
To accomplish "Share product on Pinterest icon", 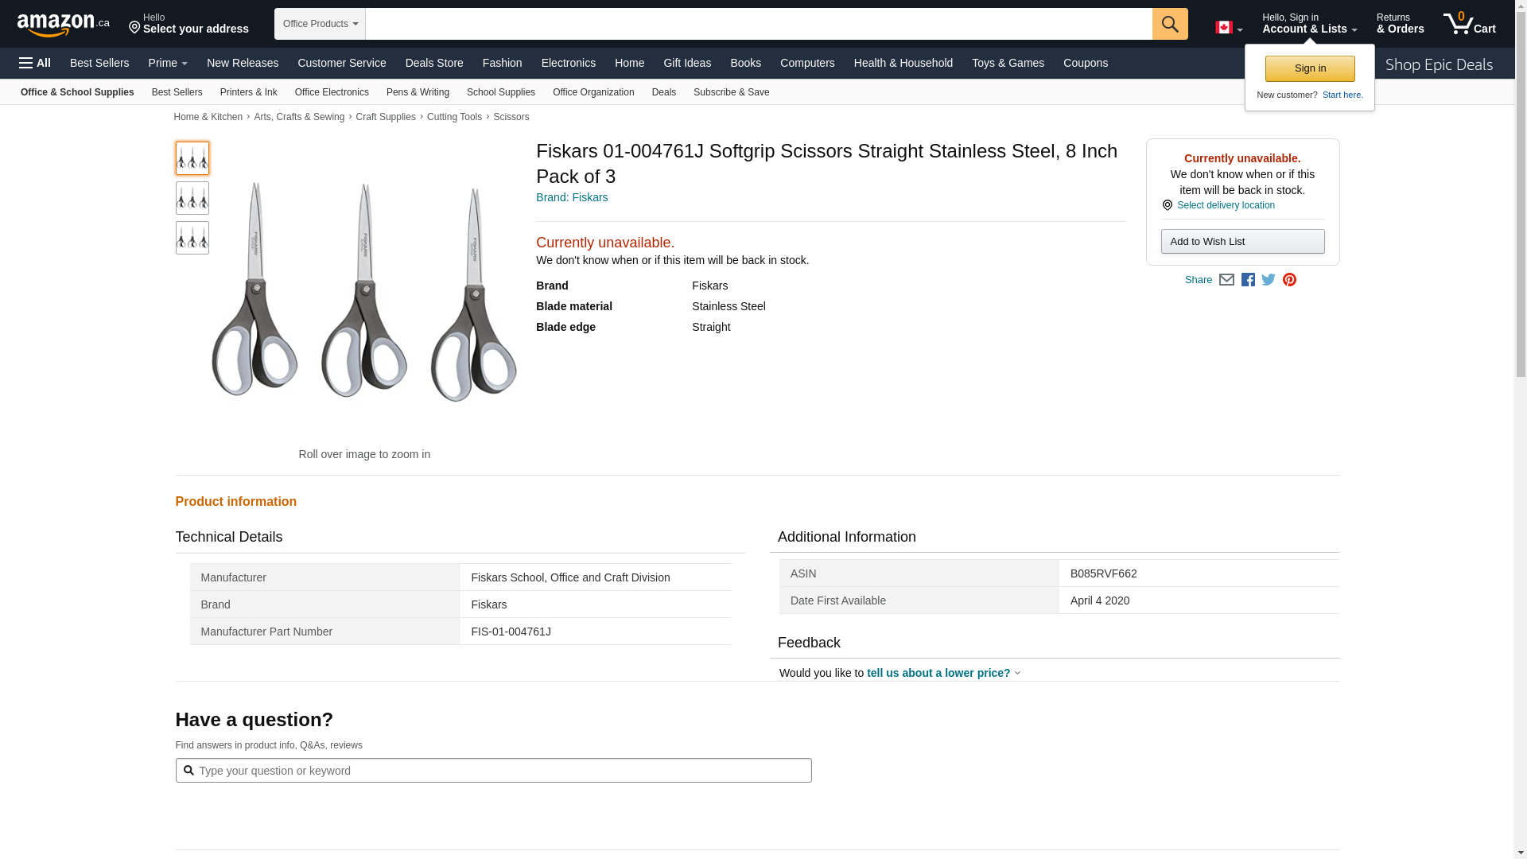I will tap(1289, 280).
